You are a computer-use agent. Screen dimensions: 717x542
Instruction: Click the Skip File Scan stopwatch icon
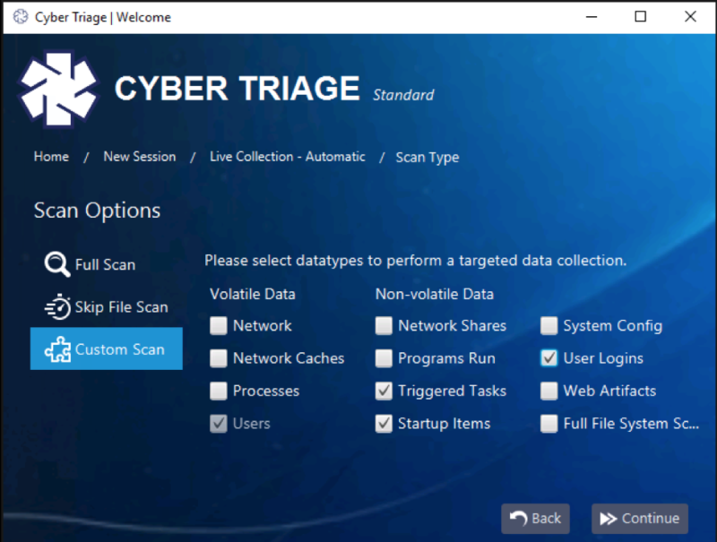(57, 306)
